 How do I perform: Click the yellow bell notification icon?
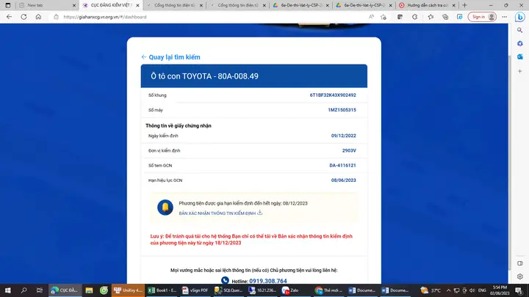(165, 208)
